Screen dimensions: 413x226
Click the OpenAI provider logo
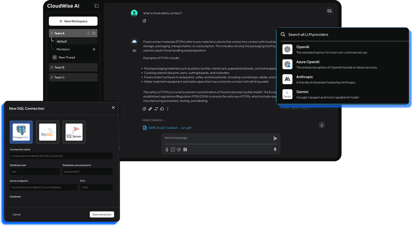287,49
